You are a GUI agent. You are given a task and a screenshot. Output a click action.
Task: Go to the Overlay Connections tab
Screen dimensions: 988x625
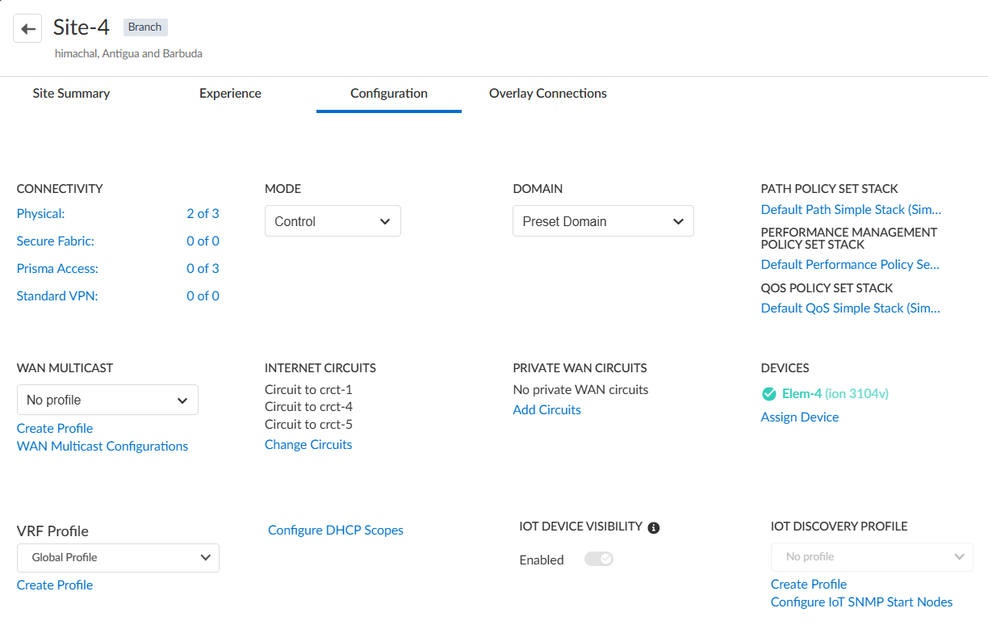547,94
